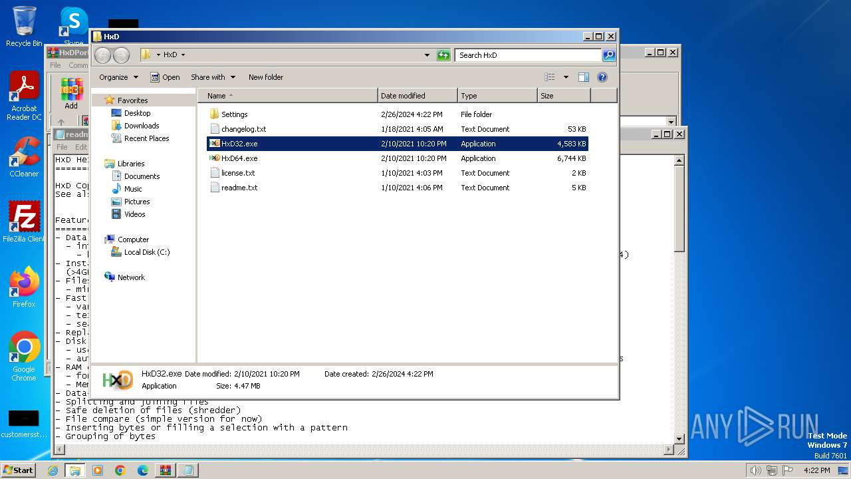
Task: Open Notepad File menu
Action: pos(62,147)
